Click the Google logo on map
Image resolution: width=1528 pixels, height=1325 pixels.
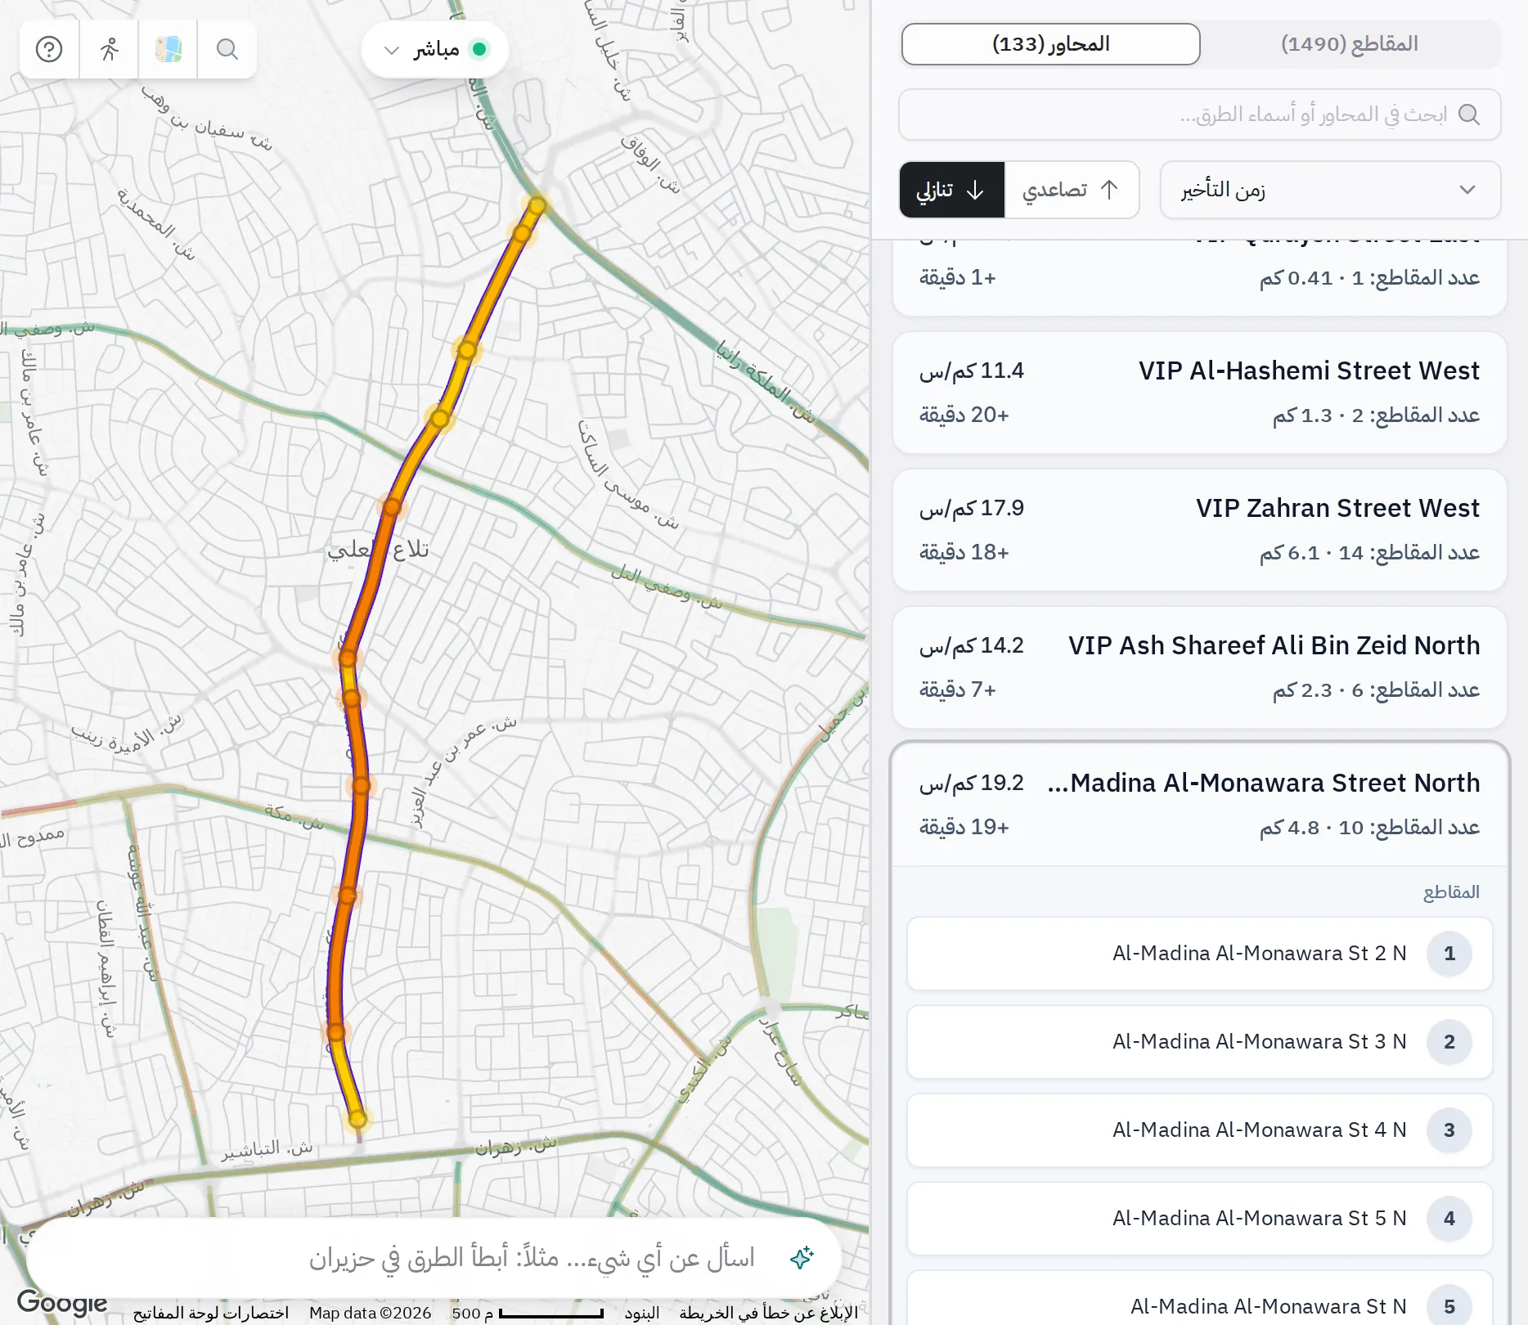click(x=62, y=1301)
